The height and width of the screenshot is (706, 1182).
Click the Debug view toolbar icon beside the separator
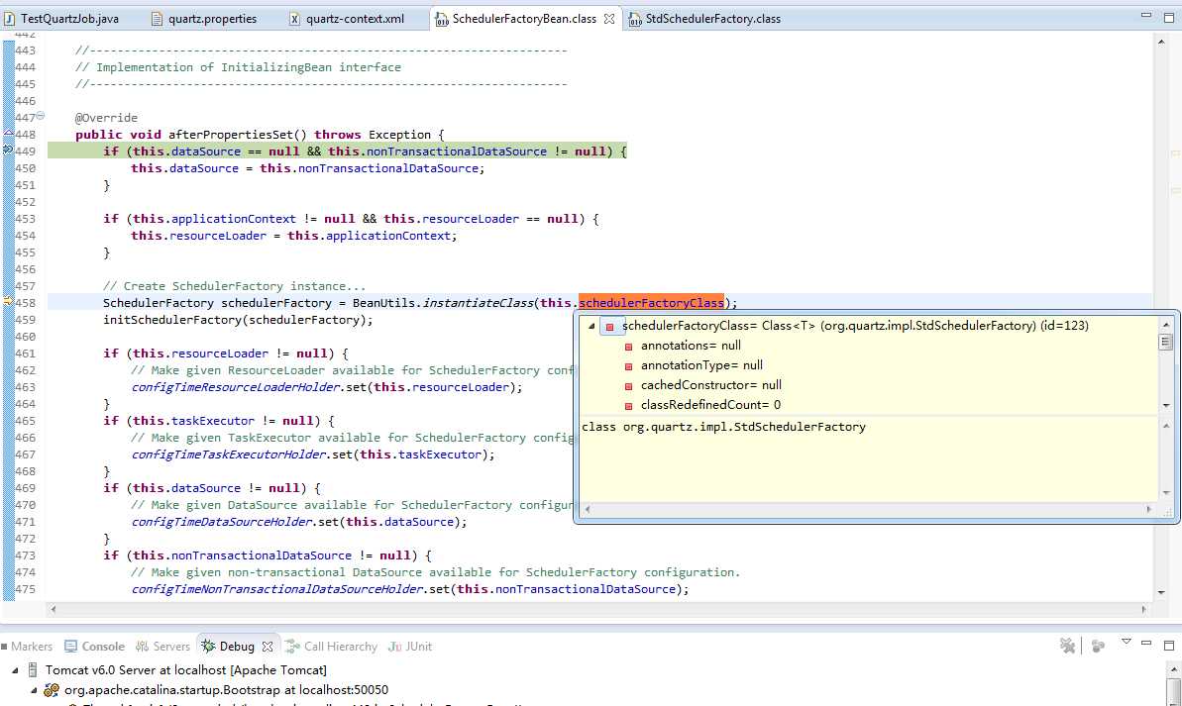coord(1098,646)
